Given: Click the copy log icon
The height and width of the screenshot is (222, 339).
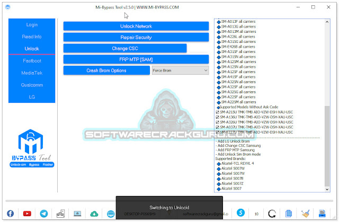Looking at the screenshot, I should [x=289, y=214].
